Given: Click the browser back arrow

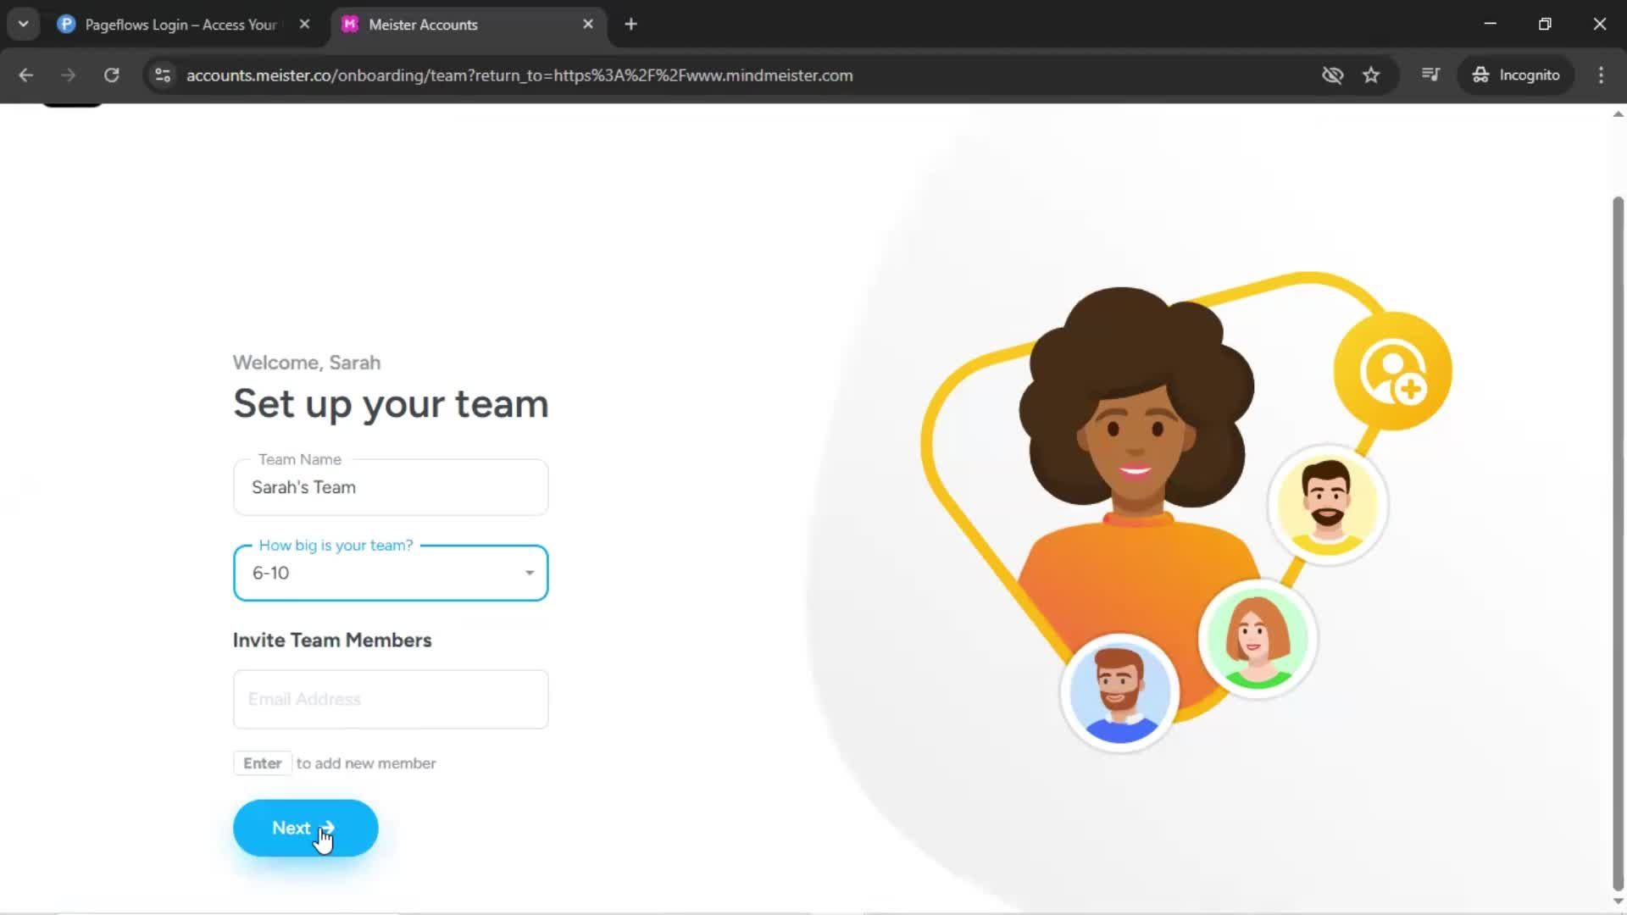Looking at the screenshot, I should pyautogui.click(x=25, y=75).
